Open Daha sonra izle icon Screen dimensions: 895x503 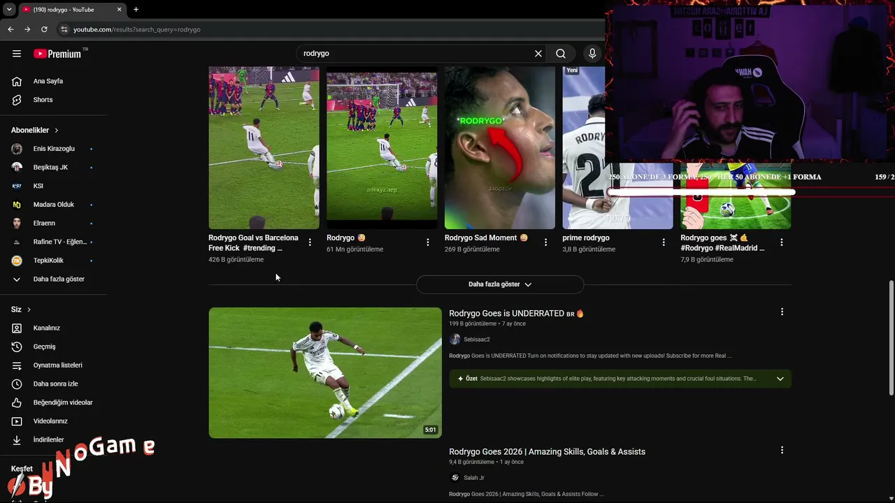[x=17, y=384]
